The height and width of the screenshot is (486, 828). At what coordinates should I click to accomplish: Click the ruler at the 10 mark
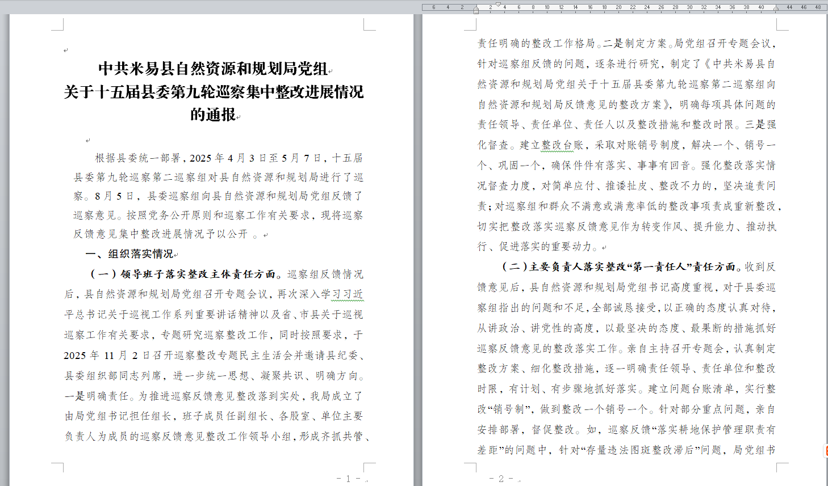pyautogui.click(x=547, y=7)
